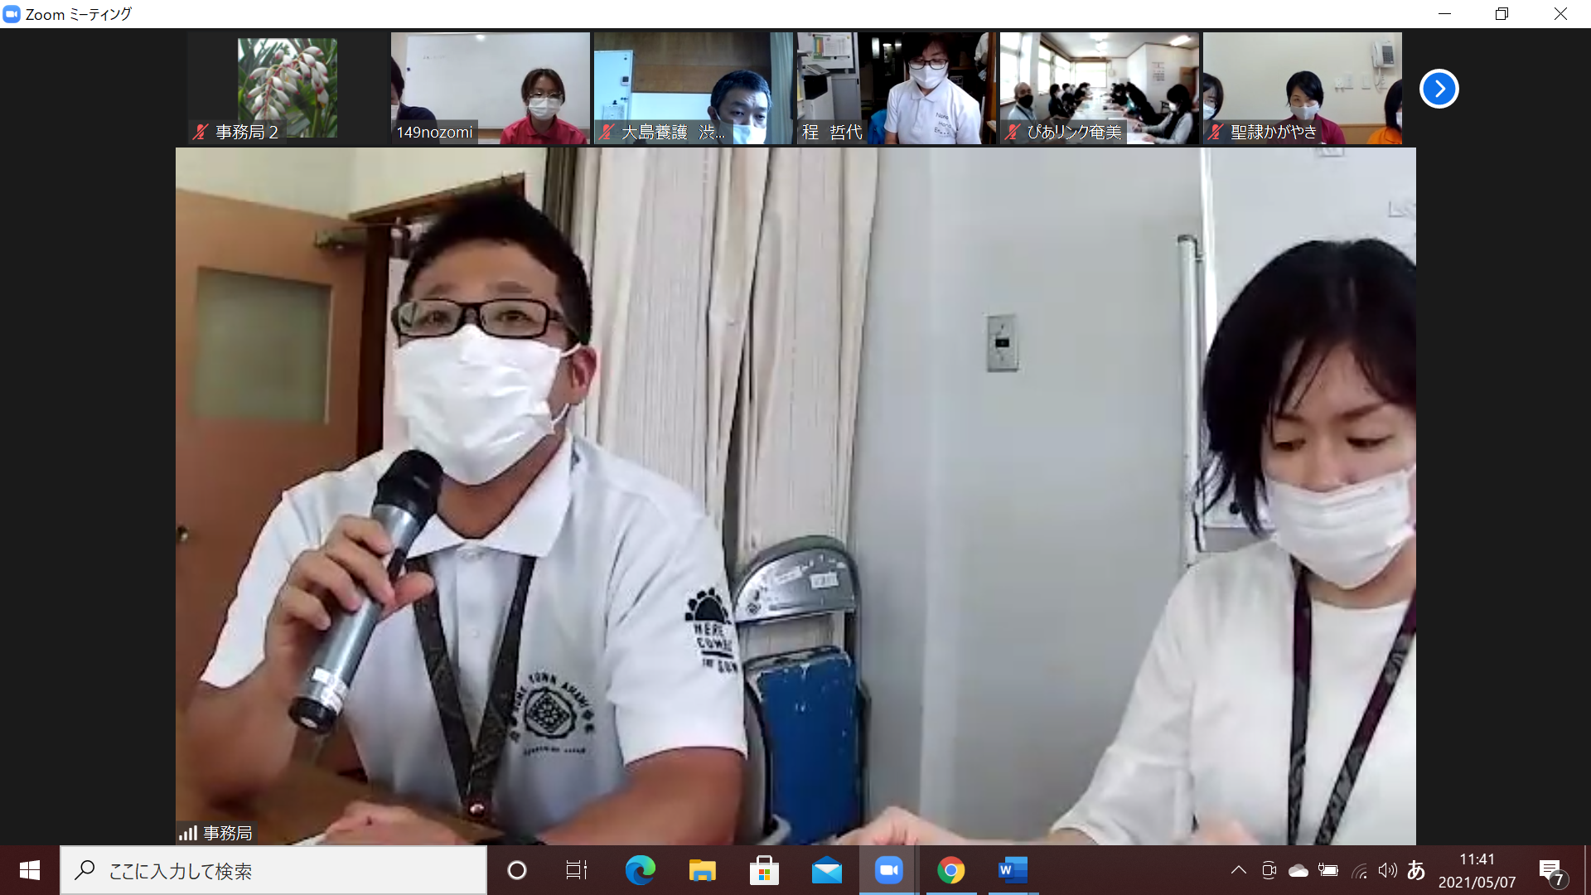Screen dimensions: 1591x895
Task: Click muted mic icon on 大島養護
Action: coord(607,132)
